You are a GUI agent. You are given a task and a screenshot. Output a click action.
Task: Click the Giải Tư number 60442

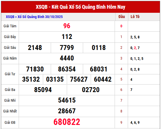103,79
